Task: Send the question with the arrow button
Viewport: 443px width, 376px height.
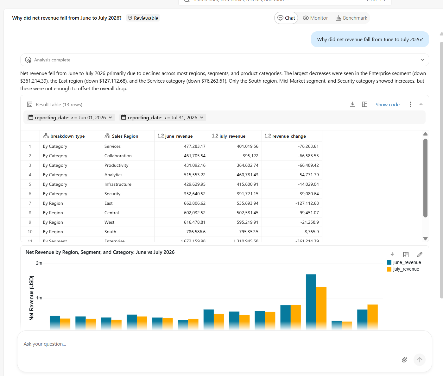Action: [420, 360]
